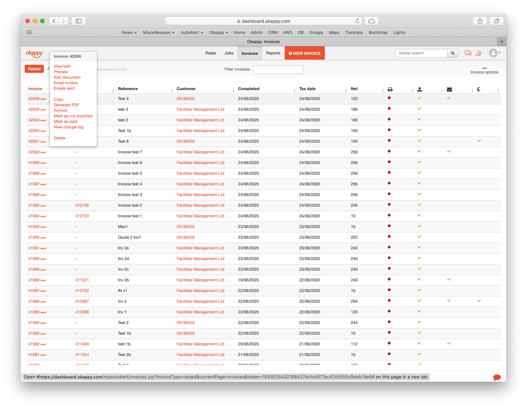
Task: Click the paid checkmark for invoice 42001
Action: [479, 141]
